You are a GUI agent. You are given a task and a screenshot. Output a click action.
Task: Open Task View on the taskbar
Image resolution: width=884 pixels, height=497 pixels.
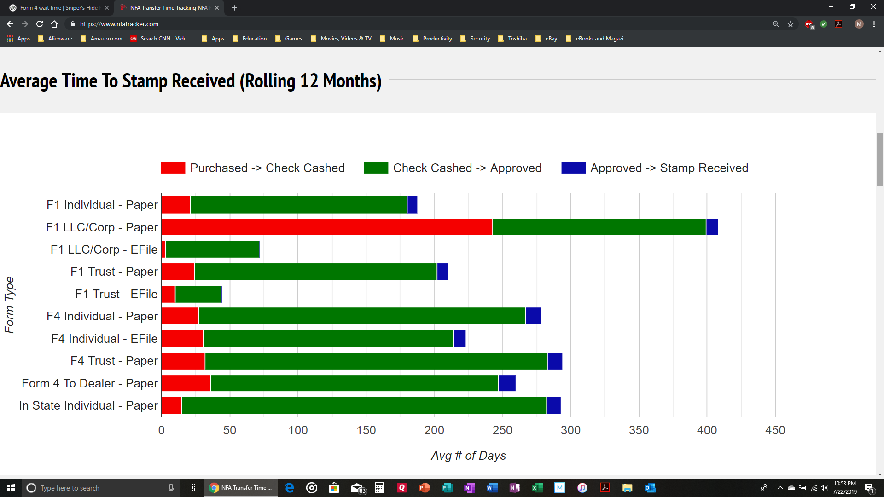tap(192, 488)
